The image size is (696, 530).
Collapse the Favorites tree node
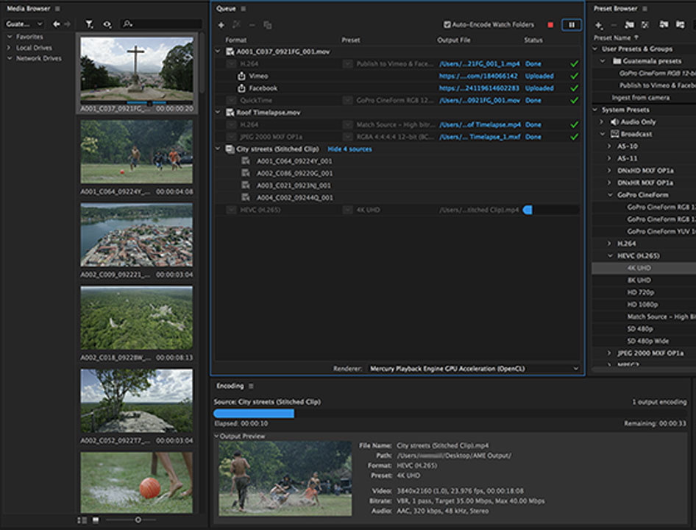tap(9, 36)
